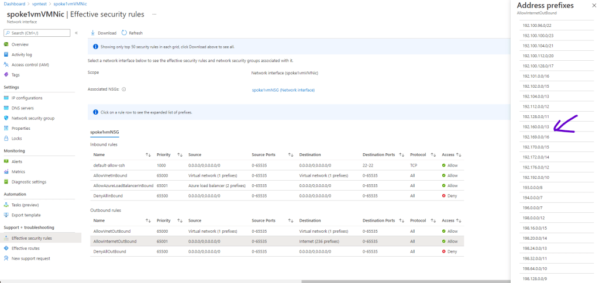
Task: Click the Download toolbar icon
Action: (93, 33)
